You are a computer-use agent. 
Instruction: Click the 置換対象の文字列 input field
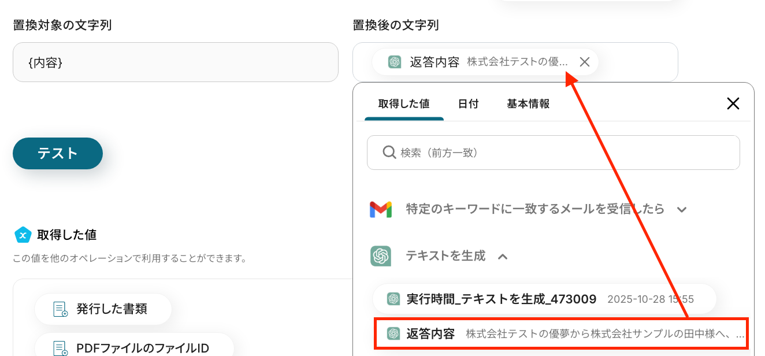coord(175,62)
